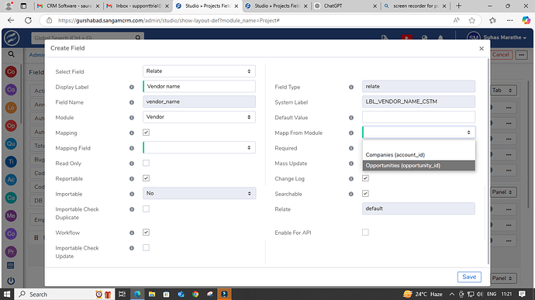Open the Select Field Relate dropdown
The image size is (535, 300).
[199, 71]
